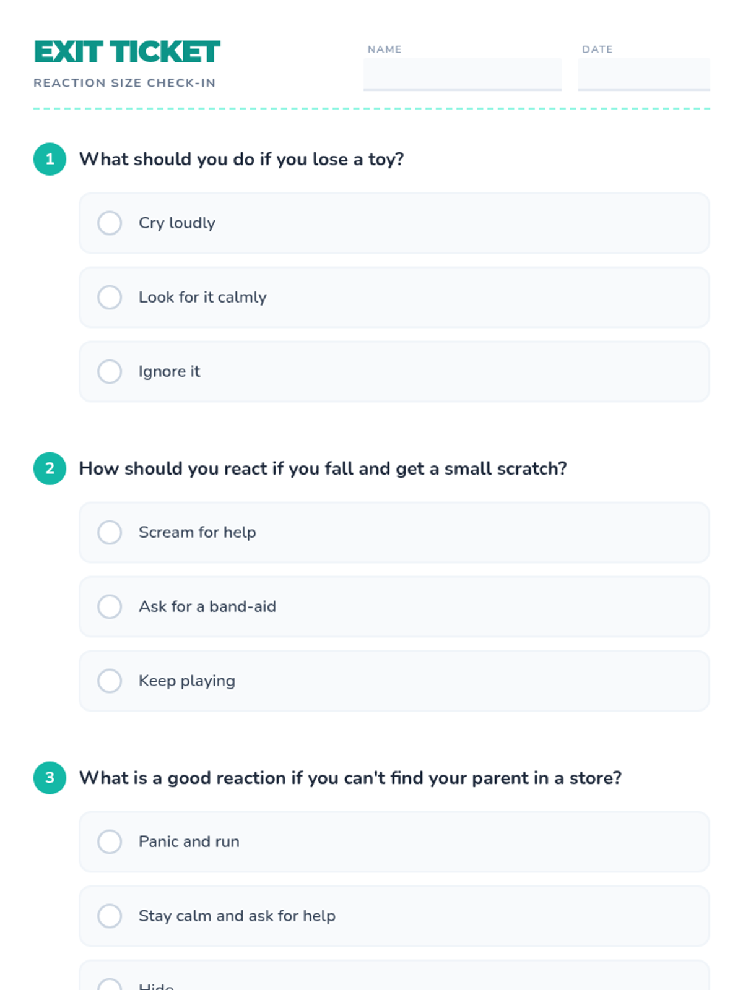Click the small scratch question text

pyautogui.click(x=323, y=468)
